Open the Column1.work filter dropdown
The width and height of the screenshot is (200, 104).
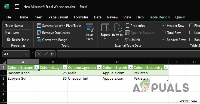[x=130, y=67]
